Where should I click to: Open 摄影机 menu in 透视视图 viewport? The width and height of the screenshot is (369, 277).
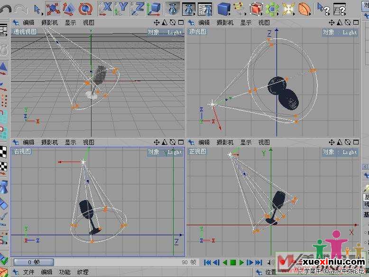tap(49, 23)
